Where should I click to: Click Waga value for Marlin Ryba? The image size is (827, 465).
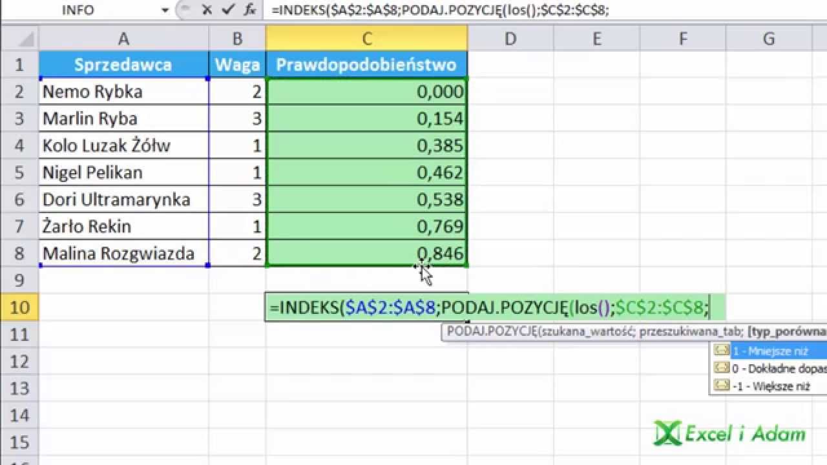tap(237, 119)
